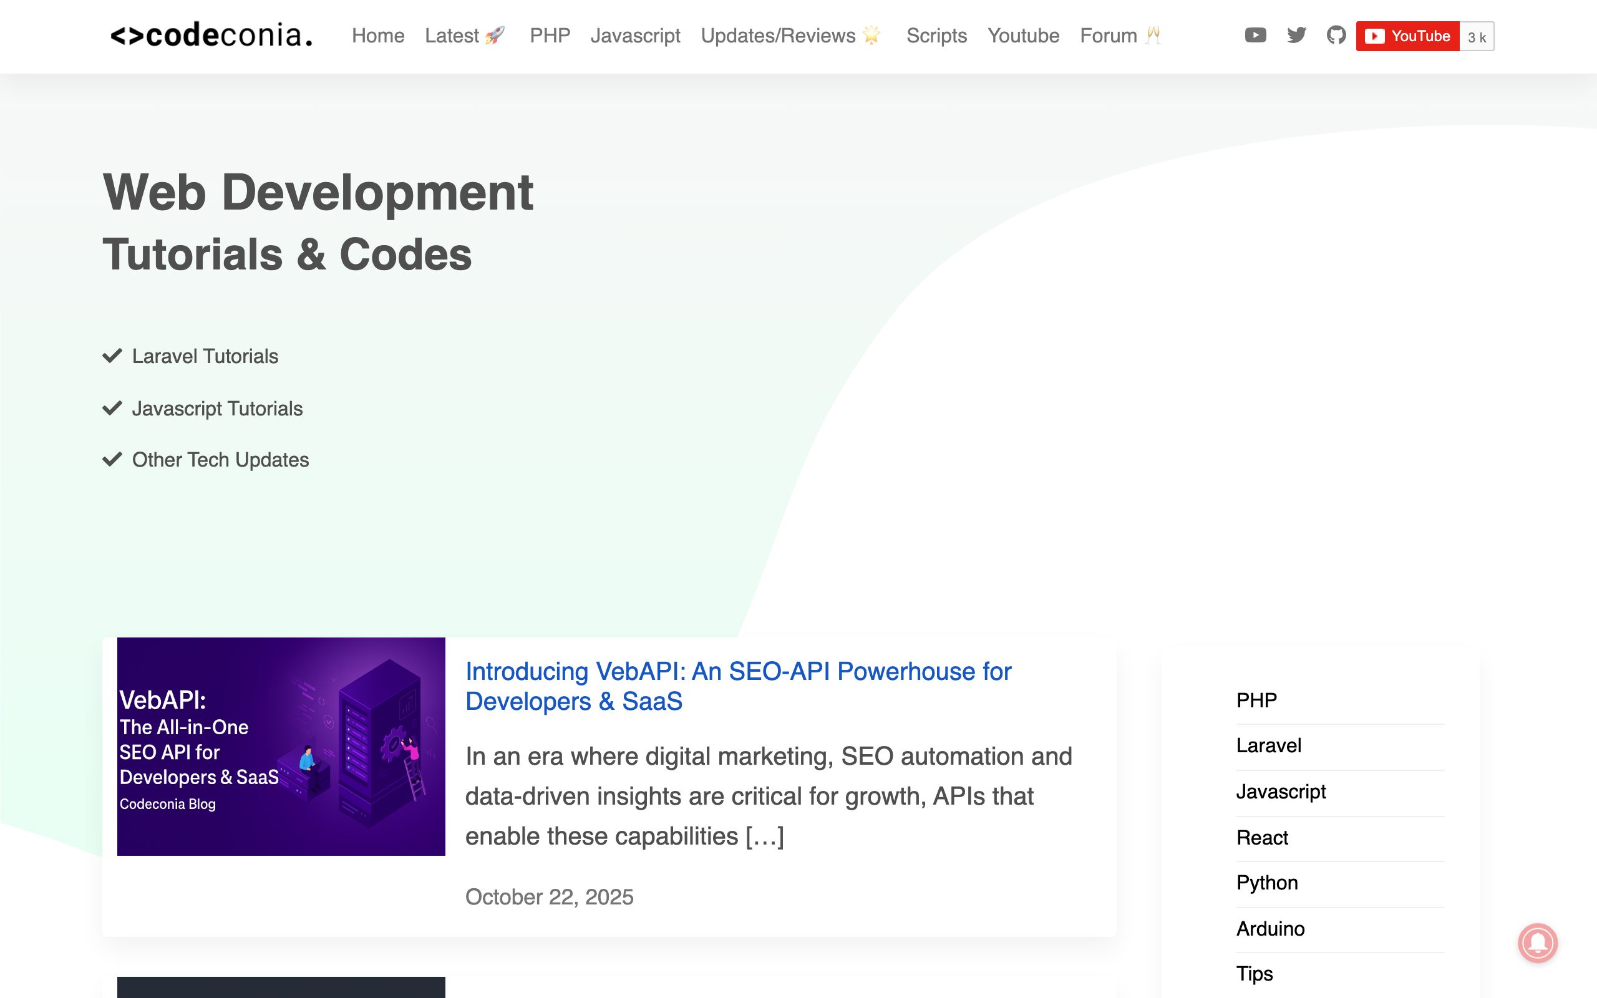
Task: Click the YouTube icon in the header
Action: tap(1255, 35)
